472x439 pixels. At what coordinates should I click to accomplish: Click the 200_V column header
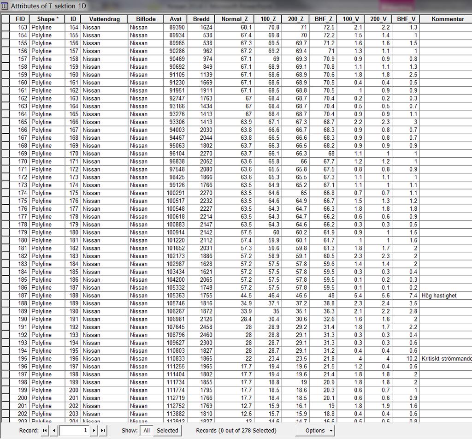click(x=378, y=19)
